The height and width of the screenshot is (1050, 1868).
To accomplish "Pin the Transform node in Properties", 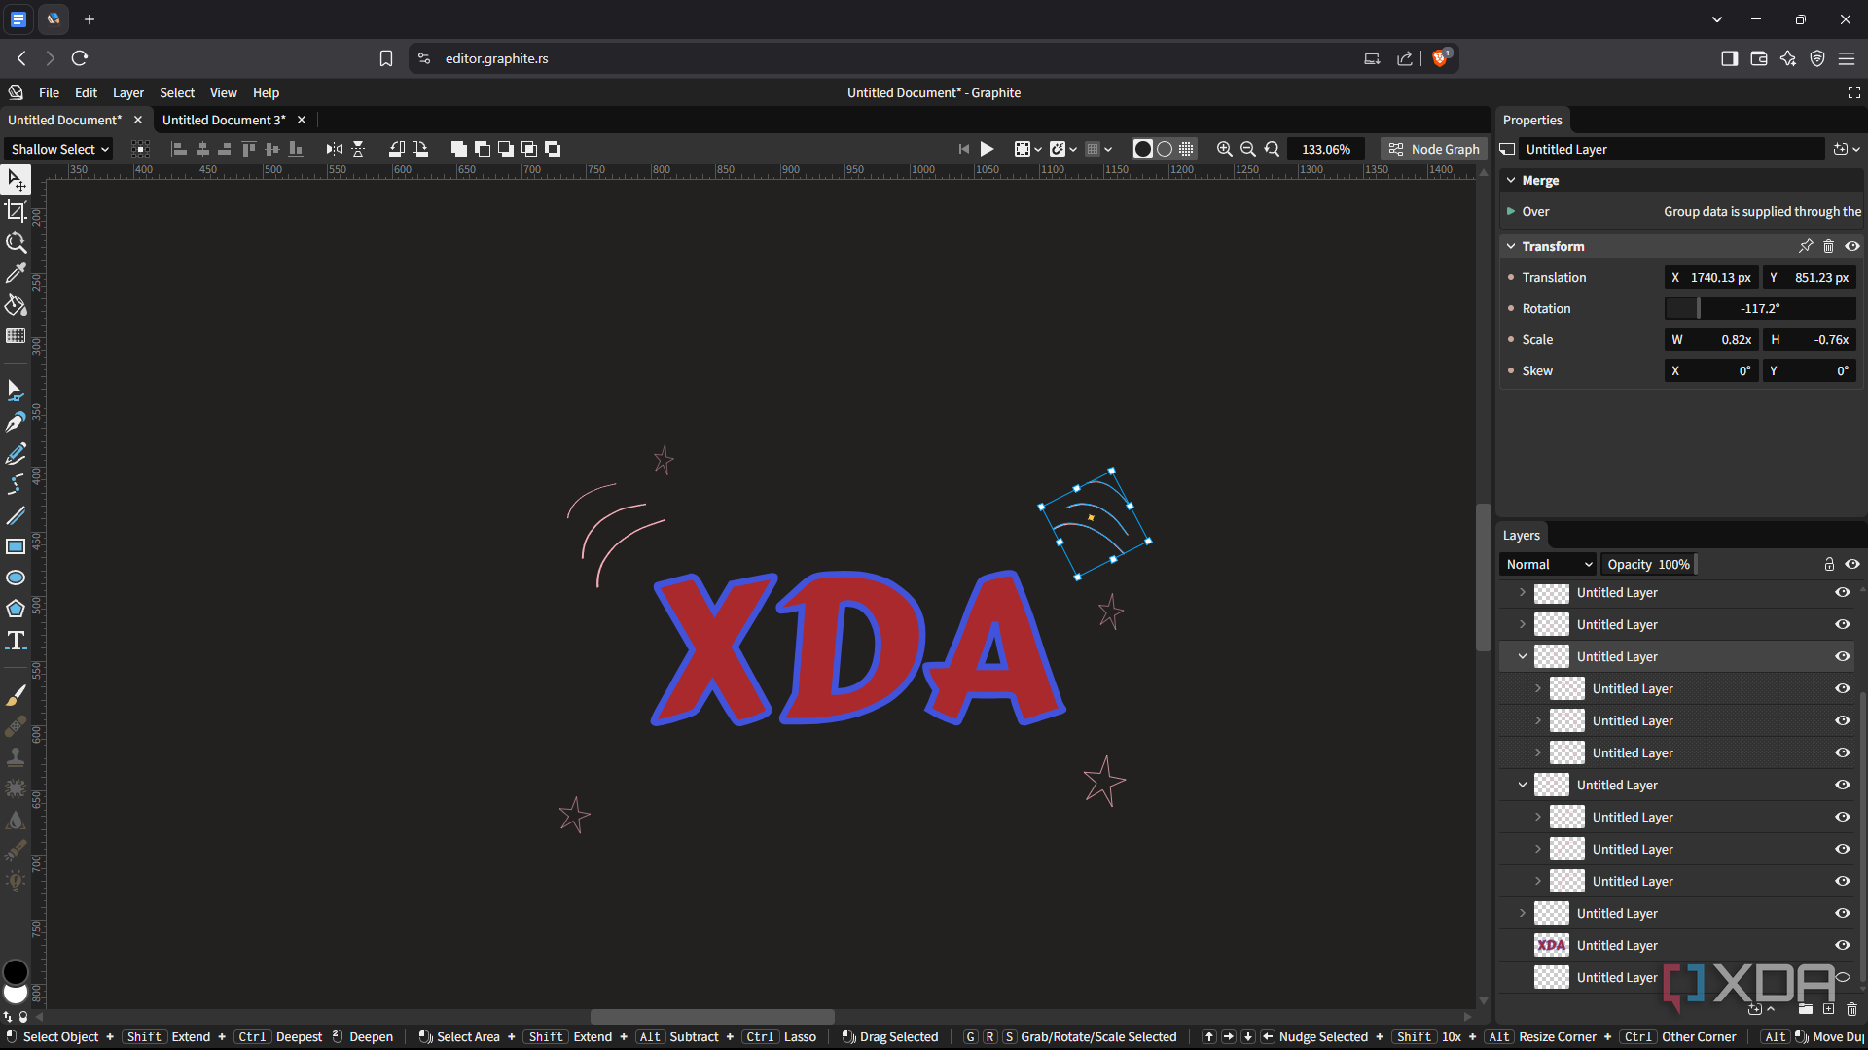I will pyautogui.click(x=1806, y=246).
